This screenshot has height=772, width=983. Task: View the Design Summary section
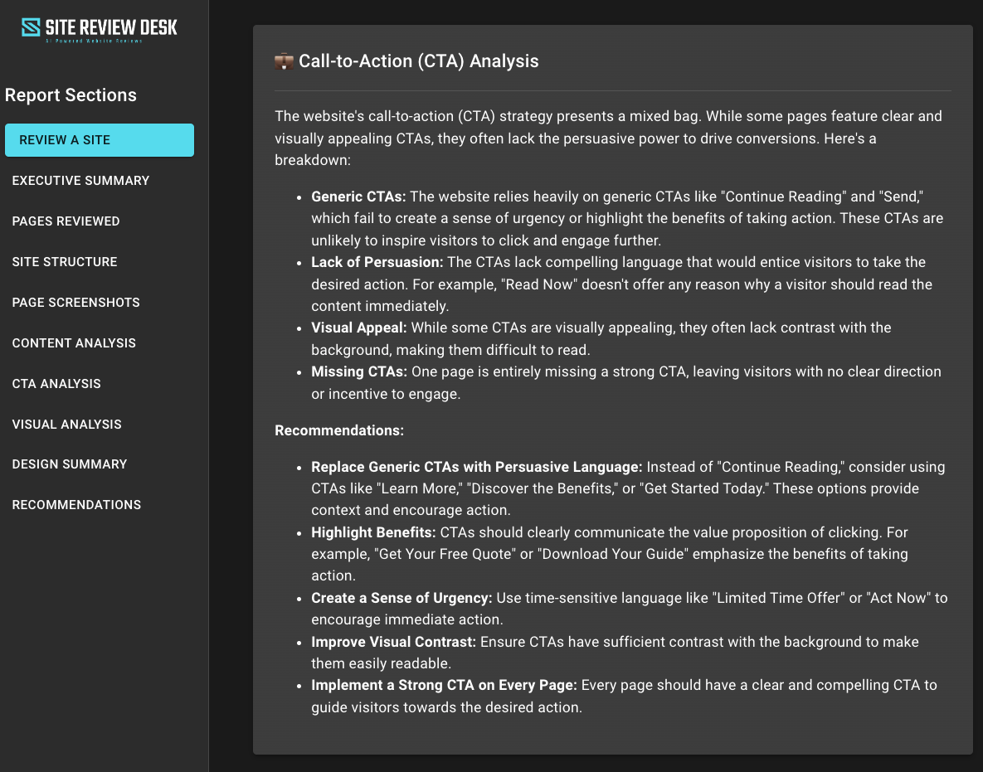coord(70,464)
